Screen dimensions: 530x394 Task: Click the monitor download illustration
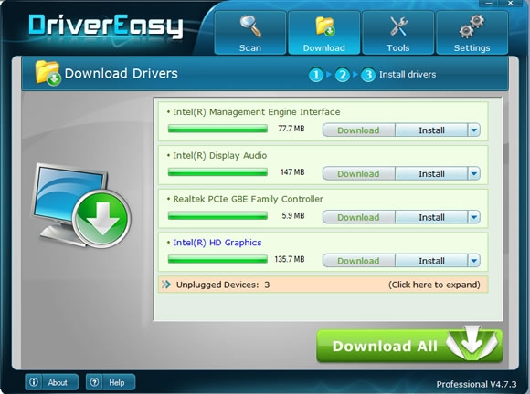(x=81, y=205)
